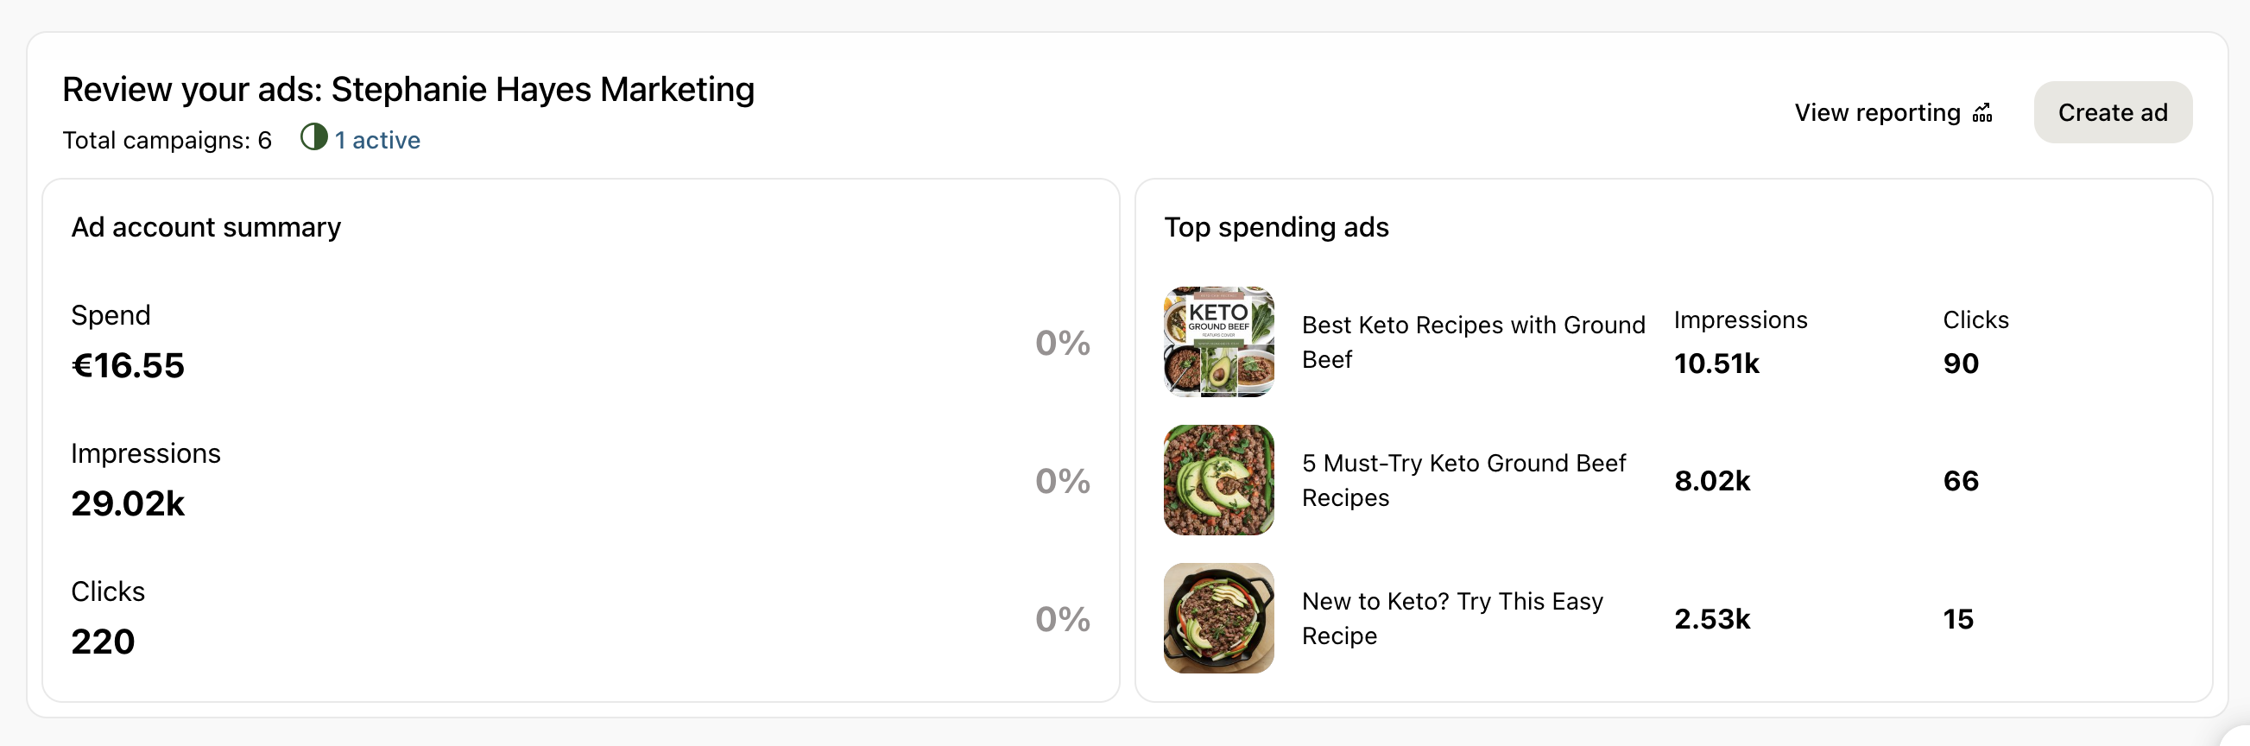Select 5 Must-Try Keto Ground Beef Recipes ad

(1463, 480)
